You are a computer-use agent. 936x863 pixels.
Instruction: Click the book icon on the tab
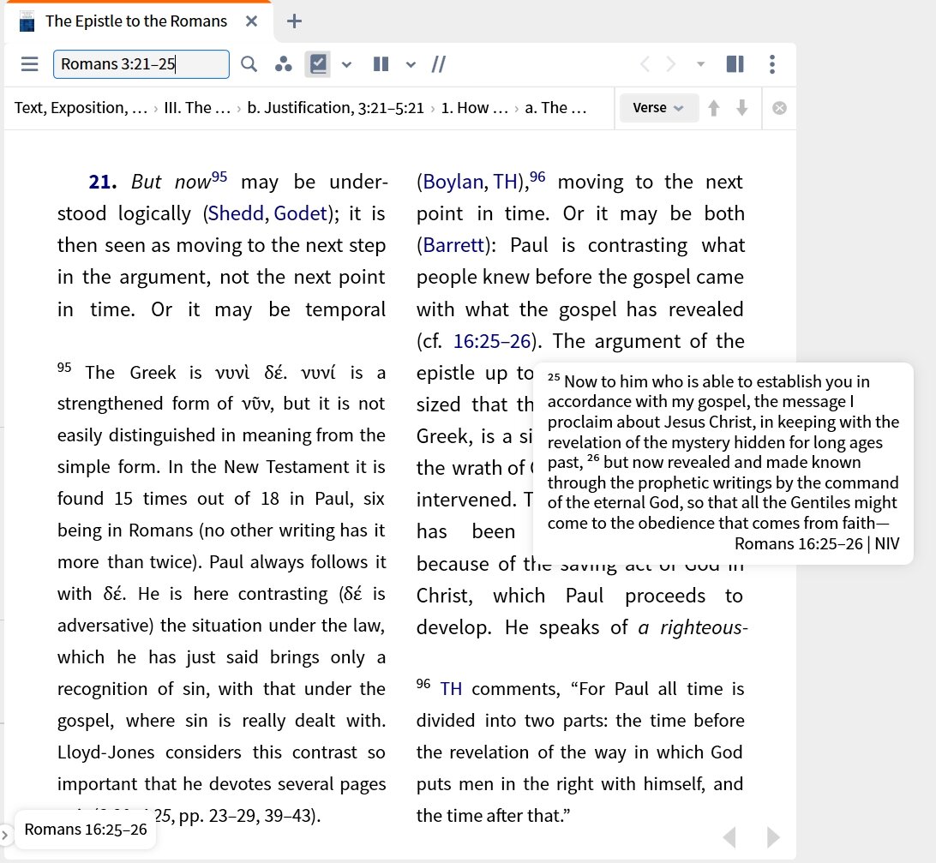(27, 22)
